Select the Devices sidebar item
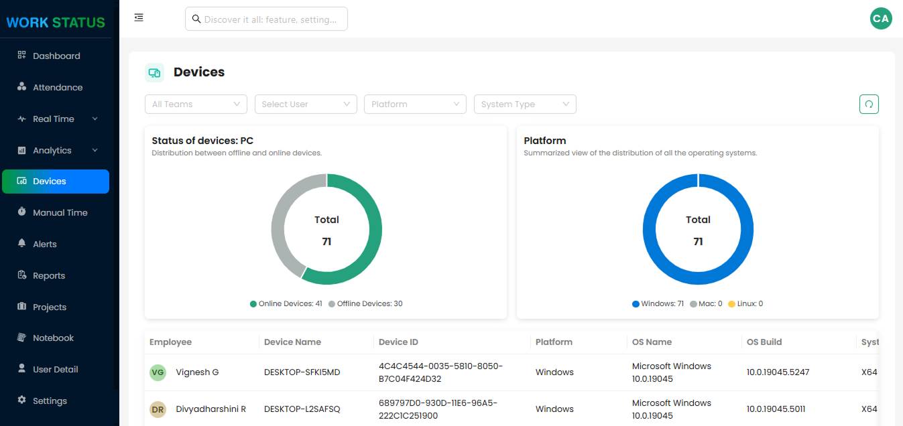 [56, 181]
